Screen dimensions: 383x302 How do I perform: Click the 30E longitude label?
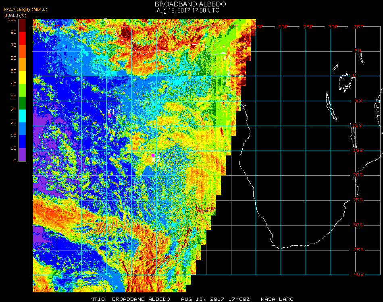(333, 27)
